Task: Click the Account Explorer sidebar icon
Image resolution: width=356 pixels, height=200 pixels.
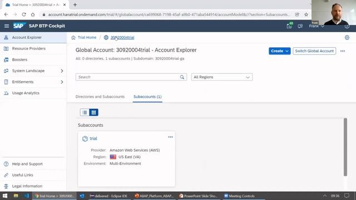Action: click(6, 37)
